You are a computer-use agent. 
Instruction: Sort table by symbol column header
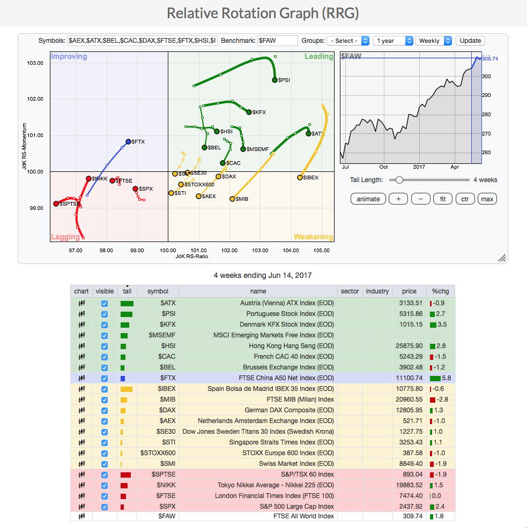pos(158,291)
